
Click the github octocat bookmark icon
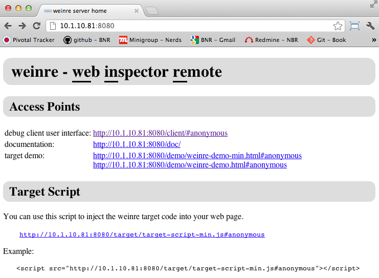(67, 40)
